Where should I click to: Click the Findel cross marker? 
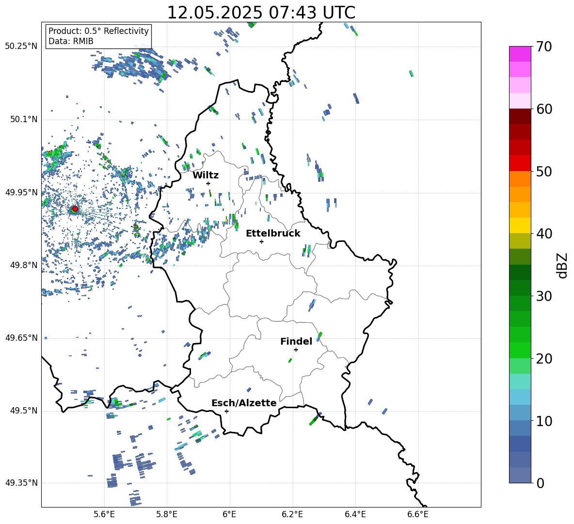pyautogui.click(x=296, y=350)
